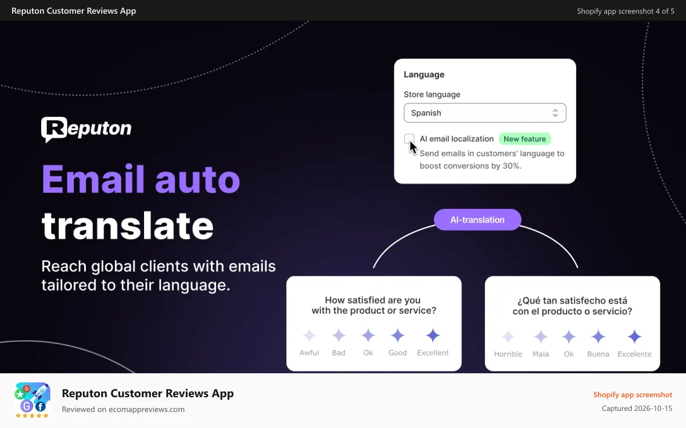The width and height of the screenshot is (686, 428).
Task: Select the Horrible star rating
Action: pos(508,337)
